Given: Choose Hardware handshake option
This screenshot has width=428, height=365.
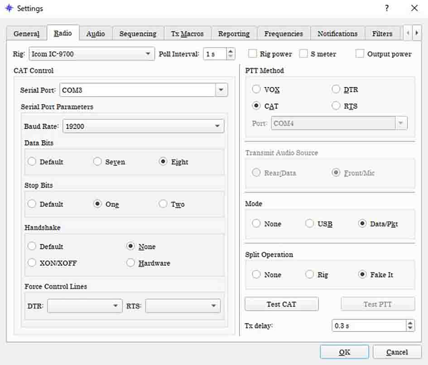Looking at the screenshot, I should click(x=131, y=263).
